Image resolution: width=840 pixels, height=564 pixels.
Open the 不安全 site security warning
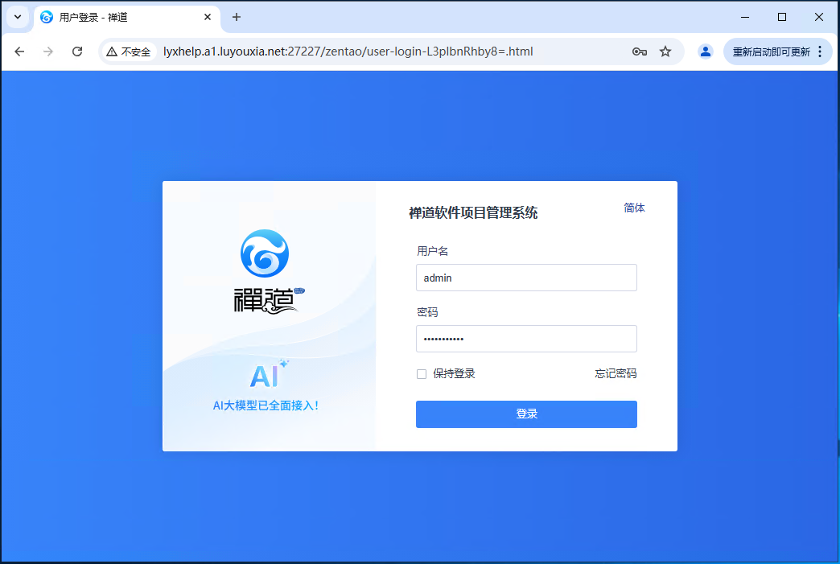[x=129, y=51]
